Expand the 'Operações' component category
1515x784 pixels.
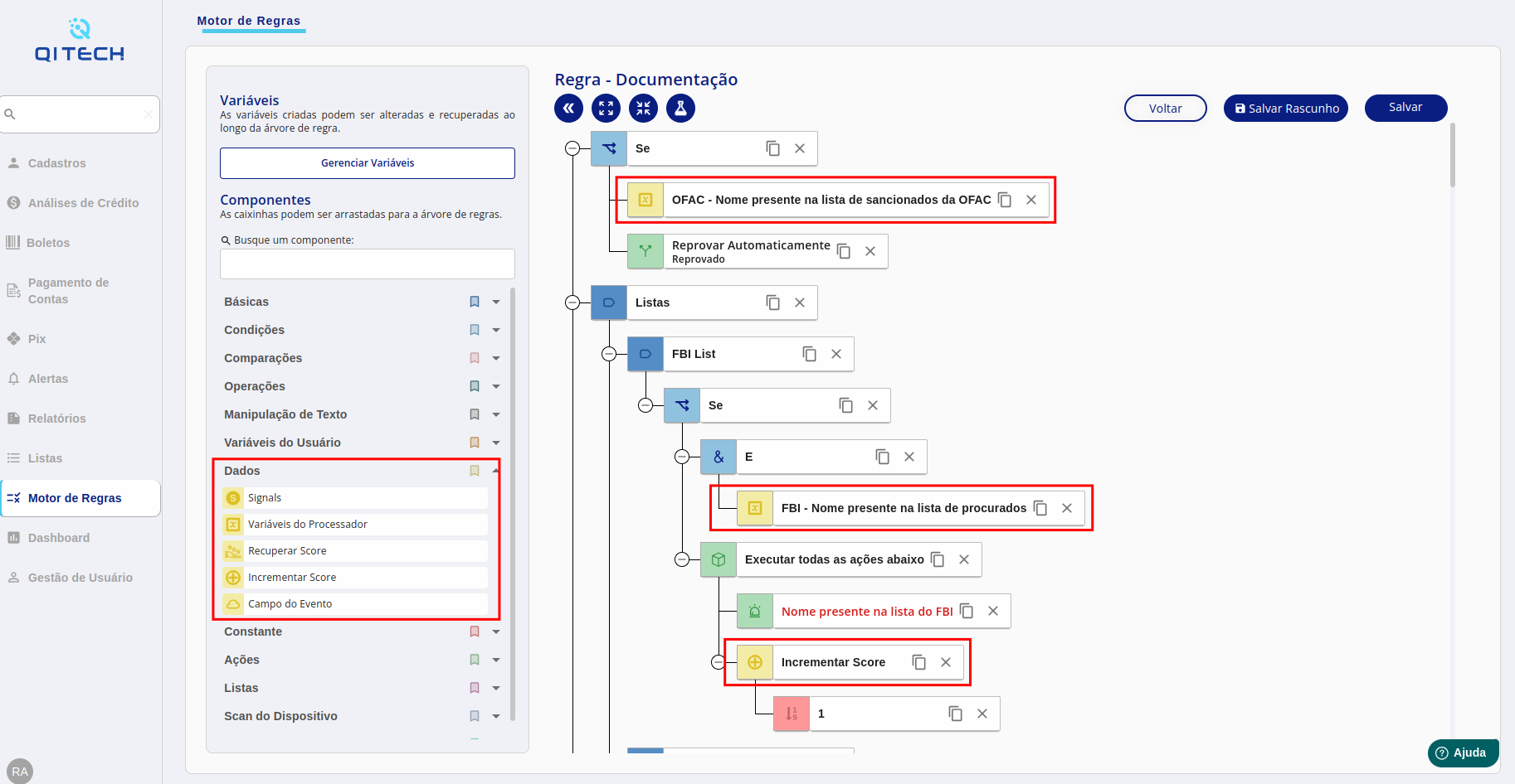(496, 386)
